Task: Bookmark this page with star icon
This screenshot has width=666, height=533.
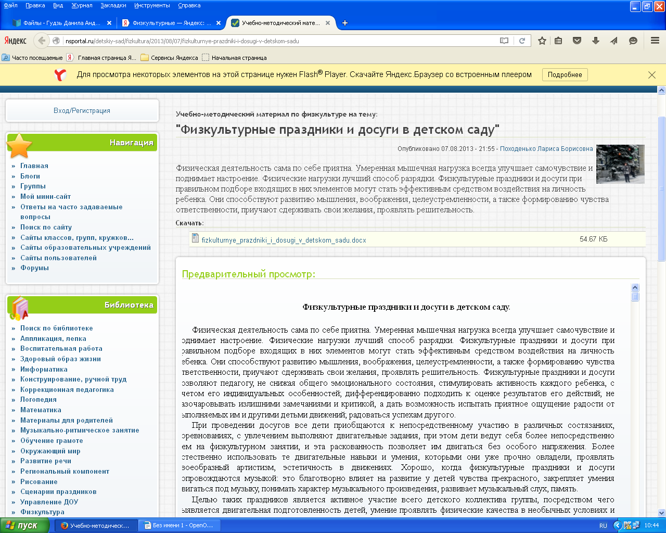Action: coord(542,41)
